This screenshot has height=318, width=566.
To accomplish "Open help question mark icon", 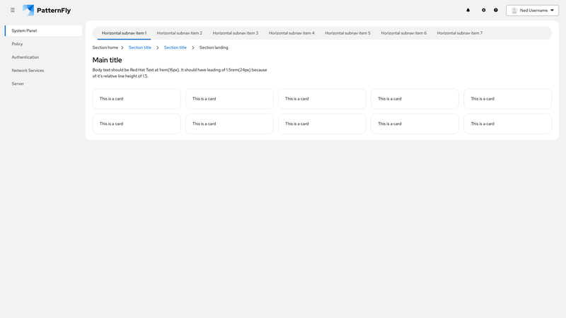I will tap(496, 10).
